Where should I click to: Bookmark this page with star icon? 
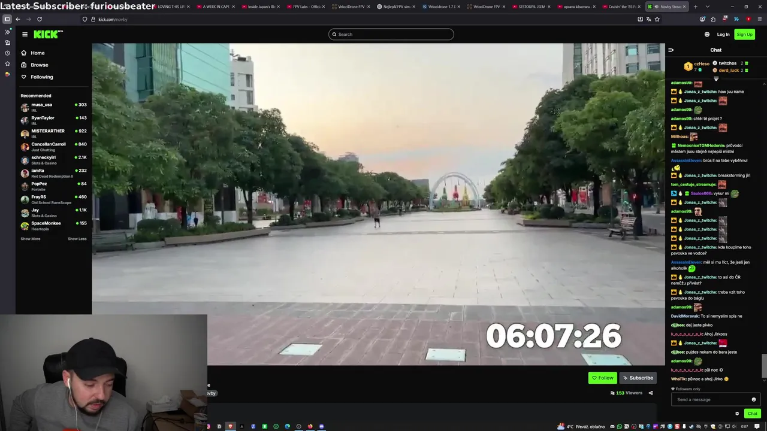[x=657, y=19]
